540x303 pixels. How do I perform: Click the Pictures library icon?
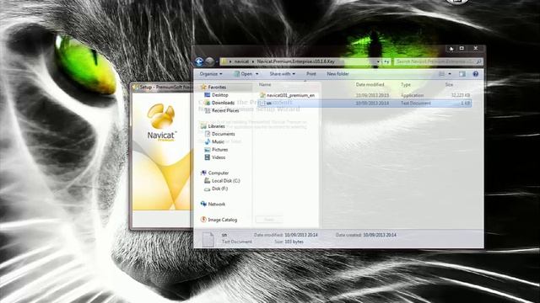[208, 150]
